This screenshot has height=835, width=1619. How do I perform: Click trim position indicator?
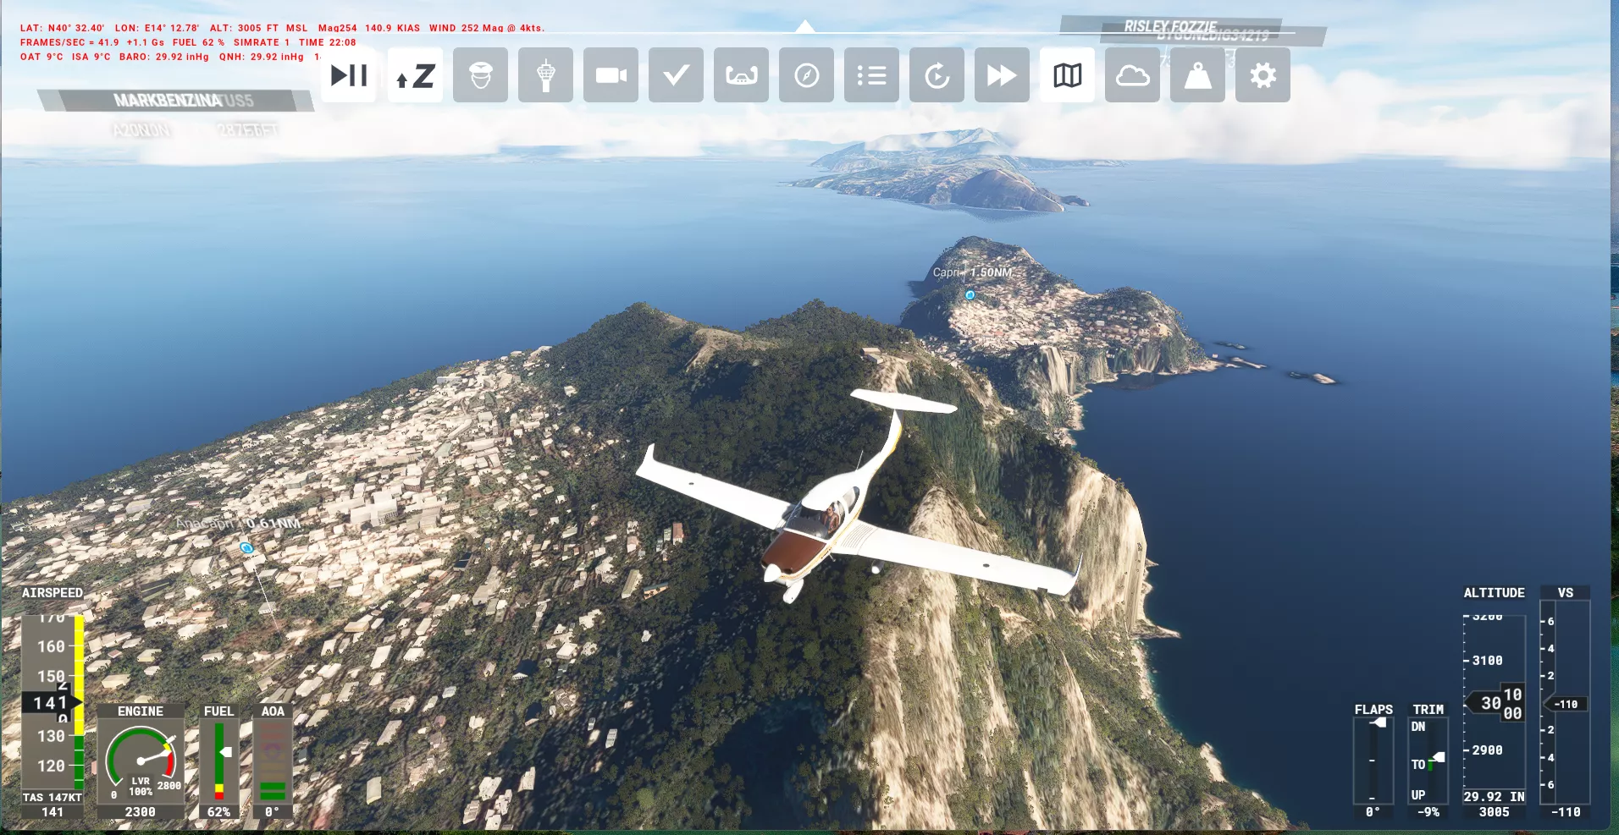click(x=1428, y=761)
